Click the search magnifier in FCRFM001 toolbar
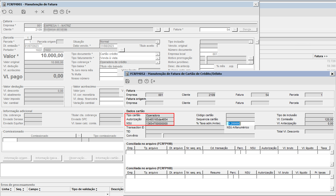The image size is (336, 196). pos(11,12)
